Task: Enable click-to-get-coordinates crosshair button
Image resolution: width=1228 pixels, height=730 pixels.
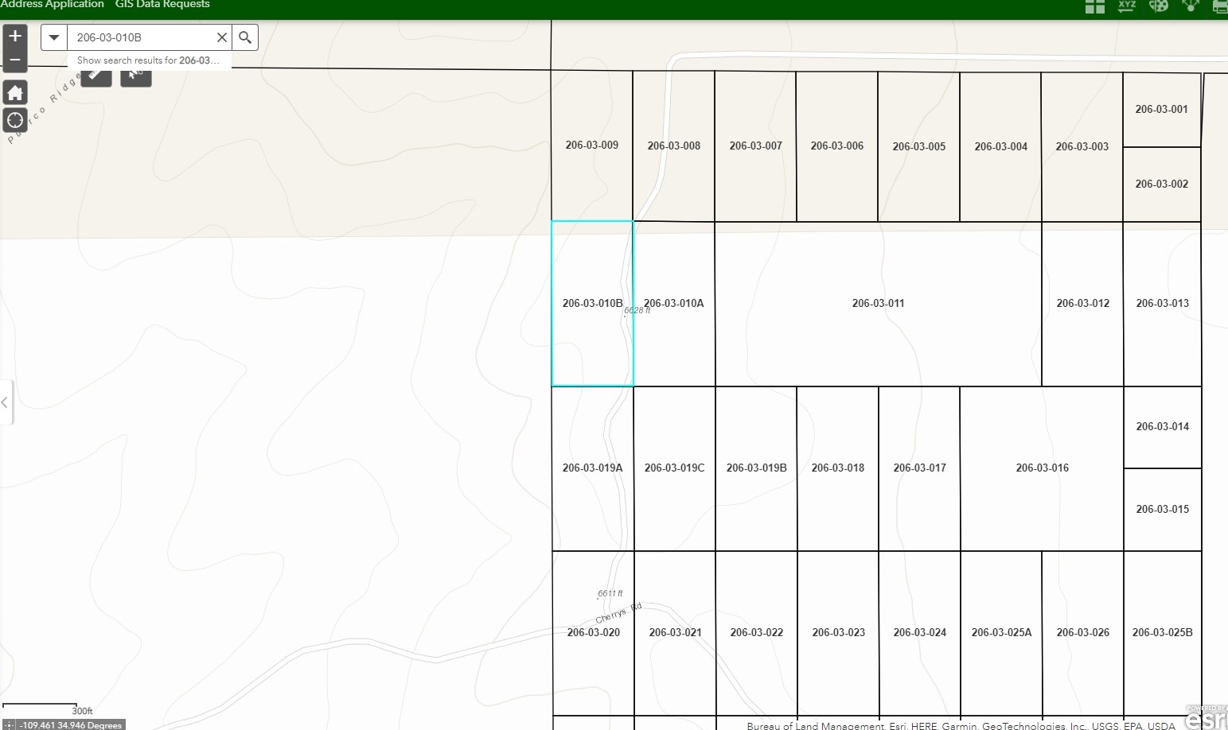Action: [x=9, y=724]
